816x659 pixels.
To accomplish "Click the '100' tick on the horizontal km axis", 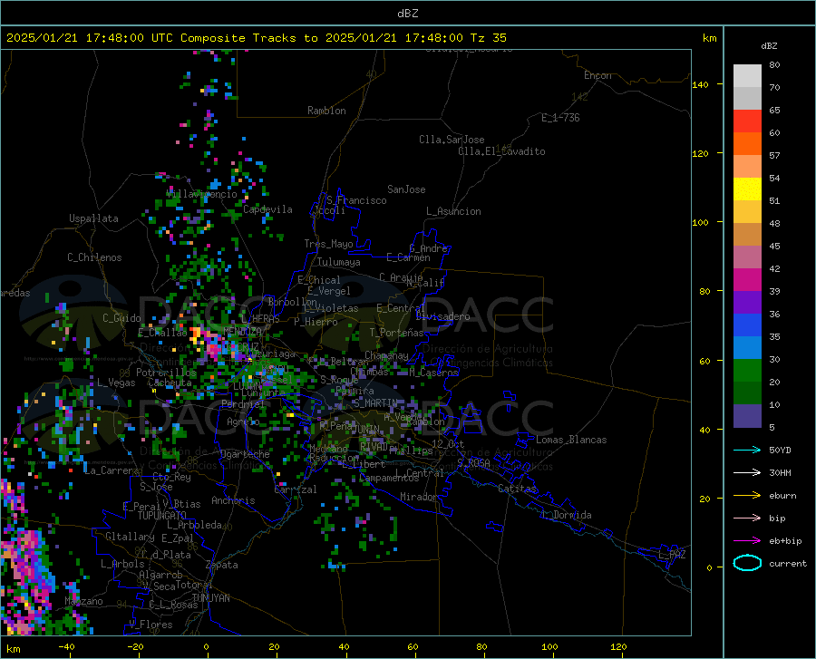I will [x=549, y=646].
